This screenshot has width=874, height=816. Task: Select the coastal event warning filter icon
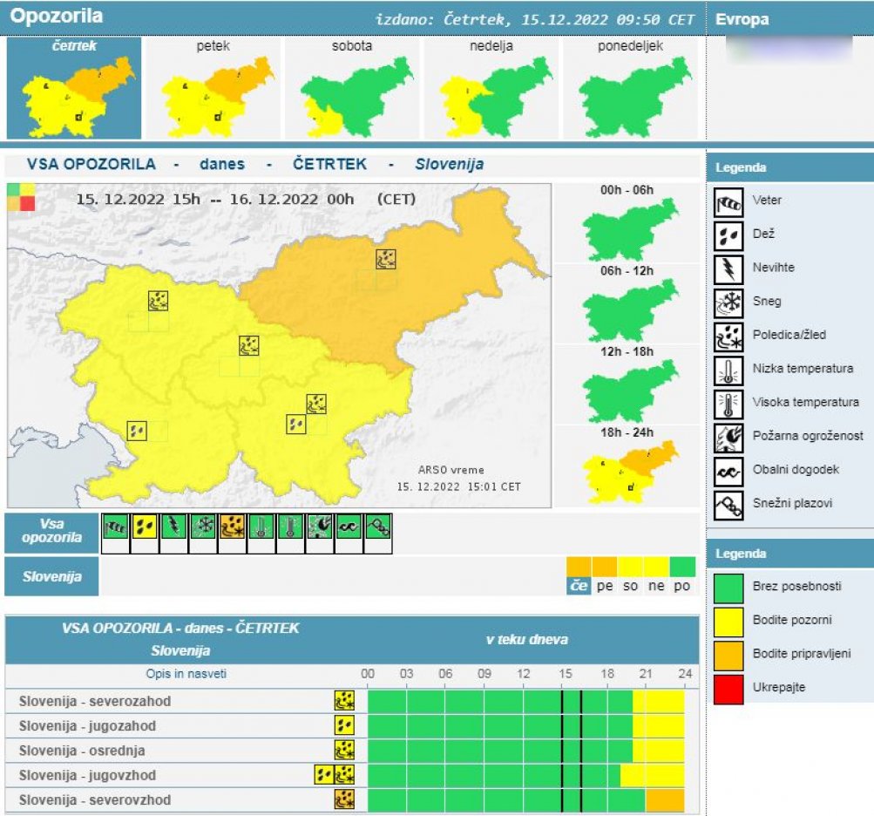[349, 527]
